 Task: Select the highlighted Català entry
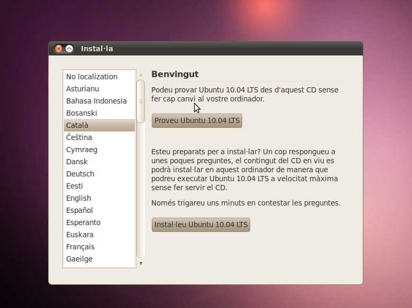[99, 125]
